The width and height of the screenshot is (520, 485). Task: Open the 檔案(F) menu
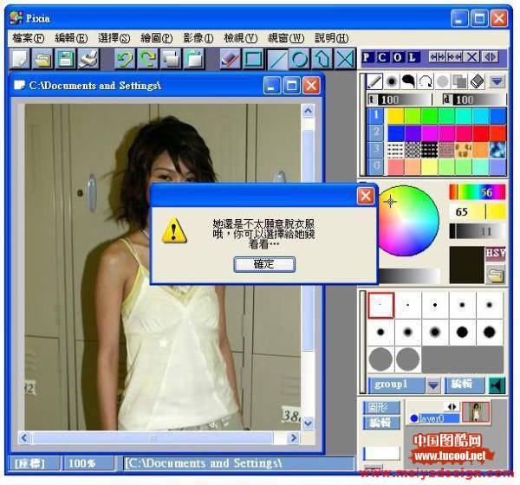click(x=29, y=38)
